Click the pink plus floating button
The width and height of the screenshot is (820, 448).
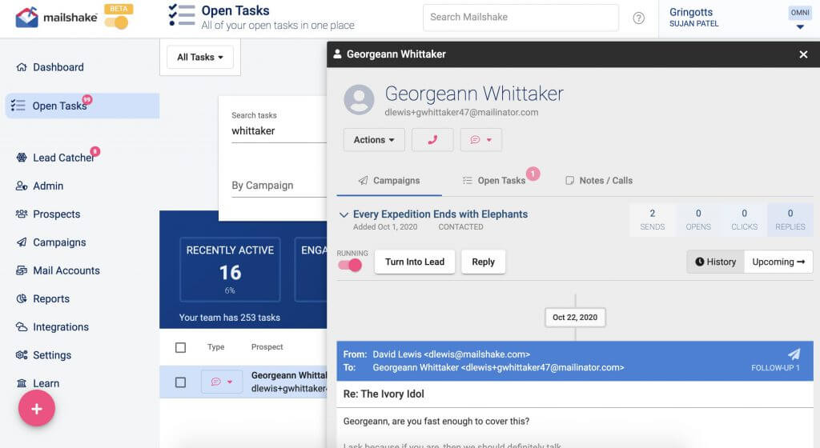coord(37,408)
